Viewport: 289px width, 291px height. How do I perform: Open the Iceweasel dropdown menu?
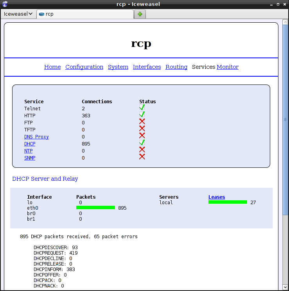(18, 14)
